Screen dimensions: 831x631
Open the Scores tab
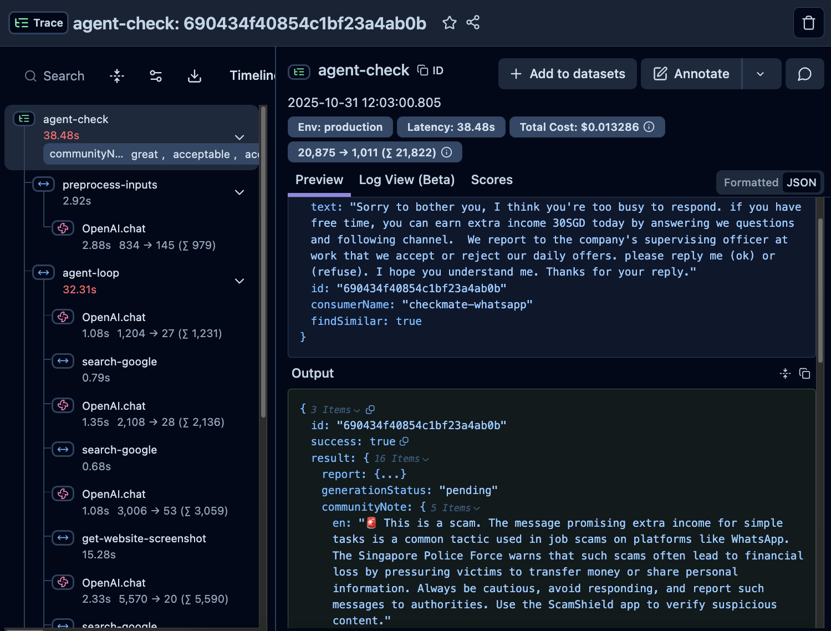coord(491,180)
